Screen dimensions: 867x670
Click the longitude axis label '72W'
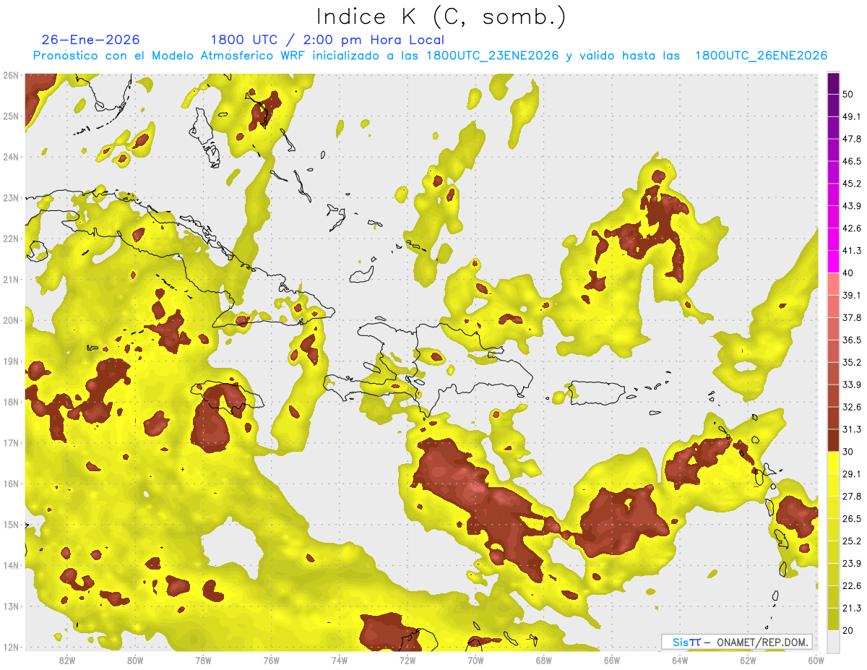click(x=407, y=661)
